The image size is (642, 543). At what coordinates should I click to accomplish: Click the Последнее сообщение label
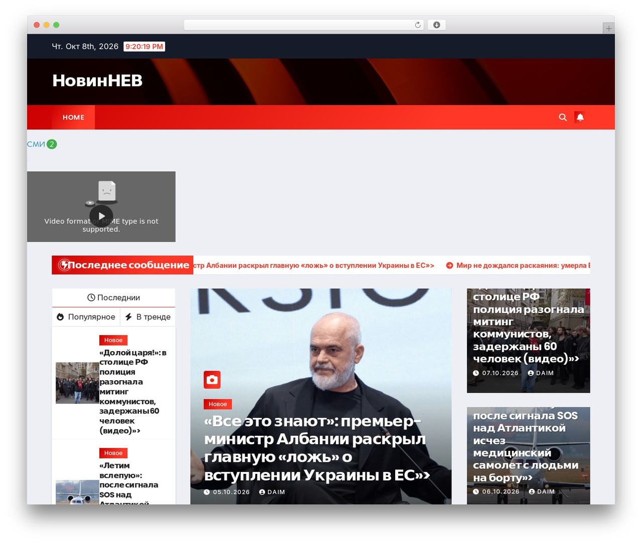pos(128,265)
